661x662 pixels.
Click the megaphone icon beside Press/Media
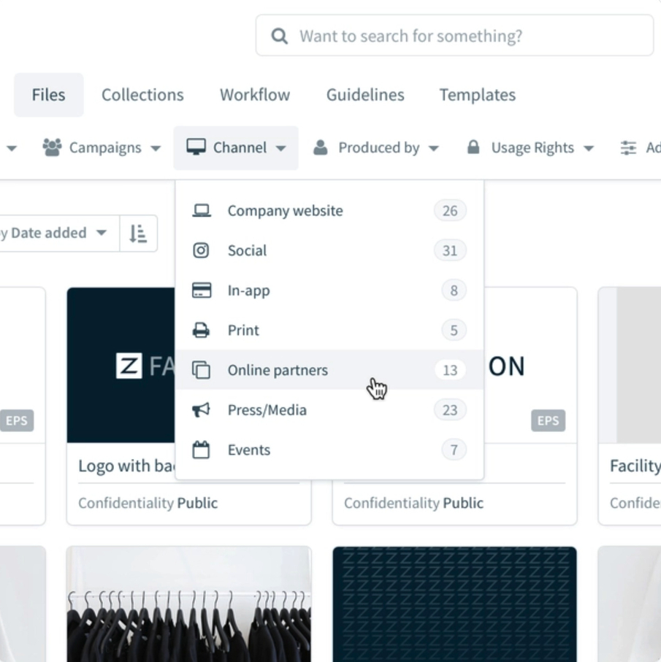pos(201,409)
